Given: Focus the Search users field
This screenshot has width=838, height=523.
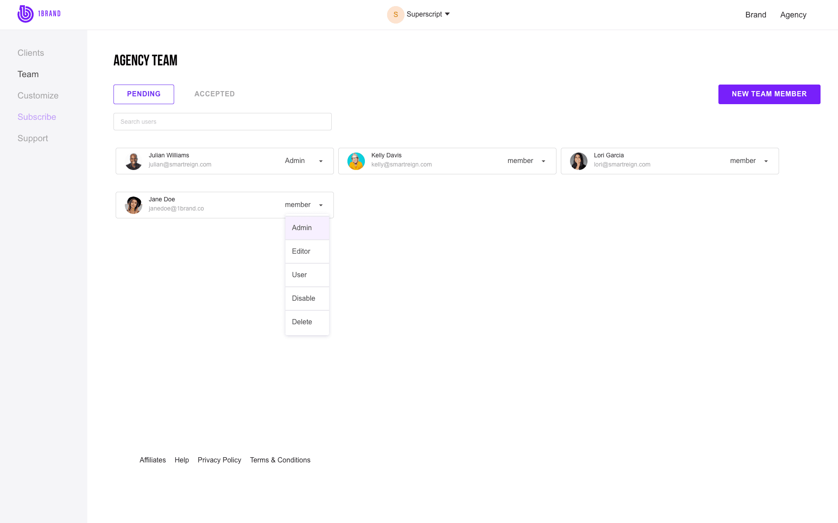Looking at the screenshot, I should (222, 122).
